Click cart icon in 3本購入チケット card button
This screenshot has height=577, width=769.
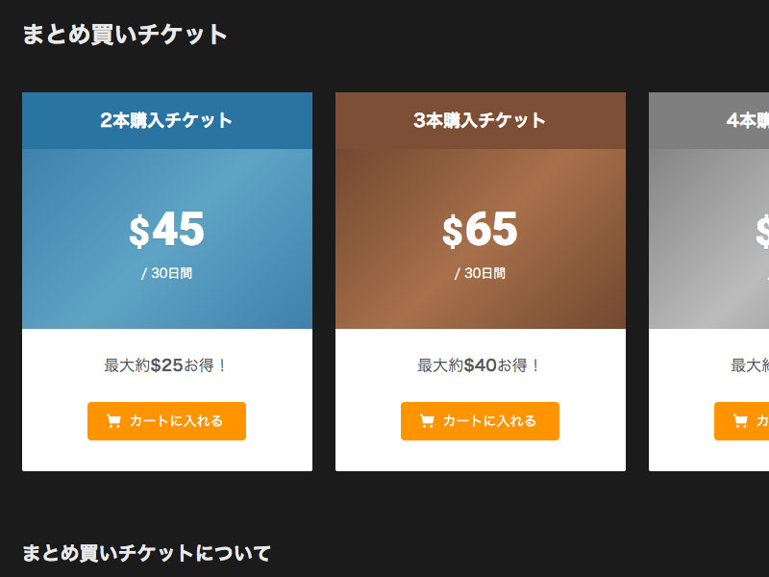click(x=427, y=421)
